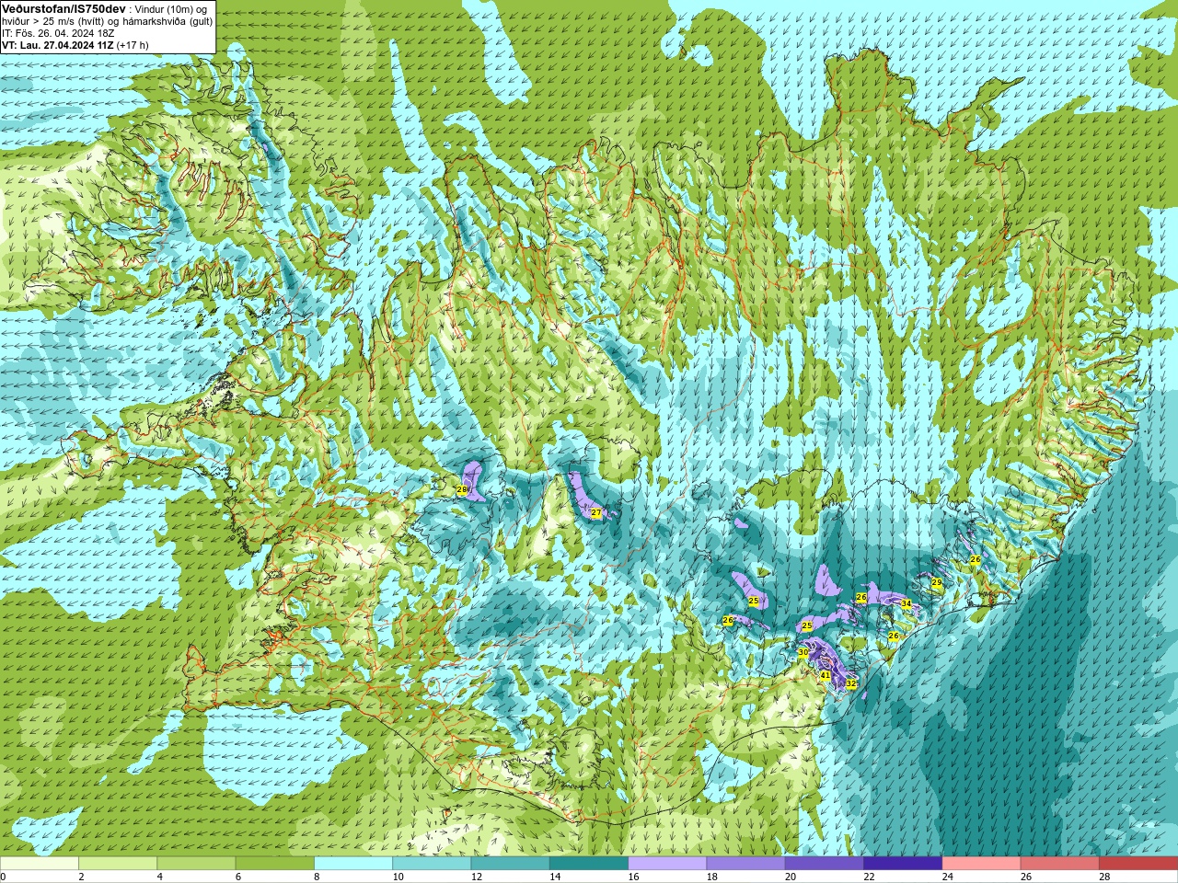The height and width of the screenshot is (883, 1178).
Task: Click the dark green 6–8 m/s legend swatch
Action: click(275, 864)
